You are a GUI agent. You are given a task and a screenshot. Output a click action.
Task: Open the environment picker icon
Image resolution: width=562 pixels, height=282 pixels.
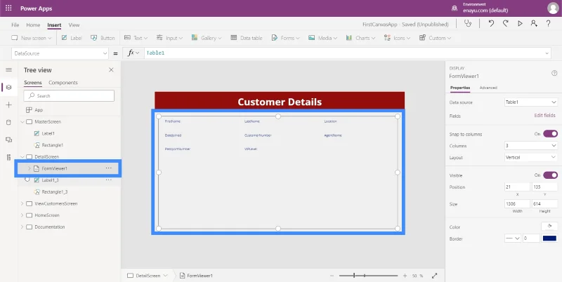pyautogui.click(x=455, y=8)
